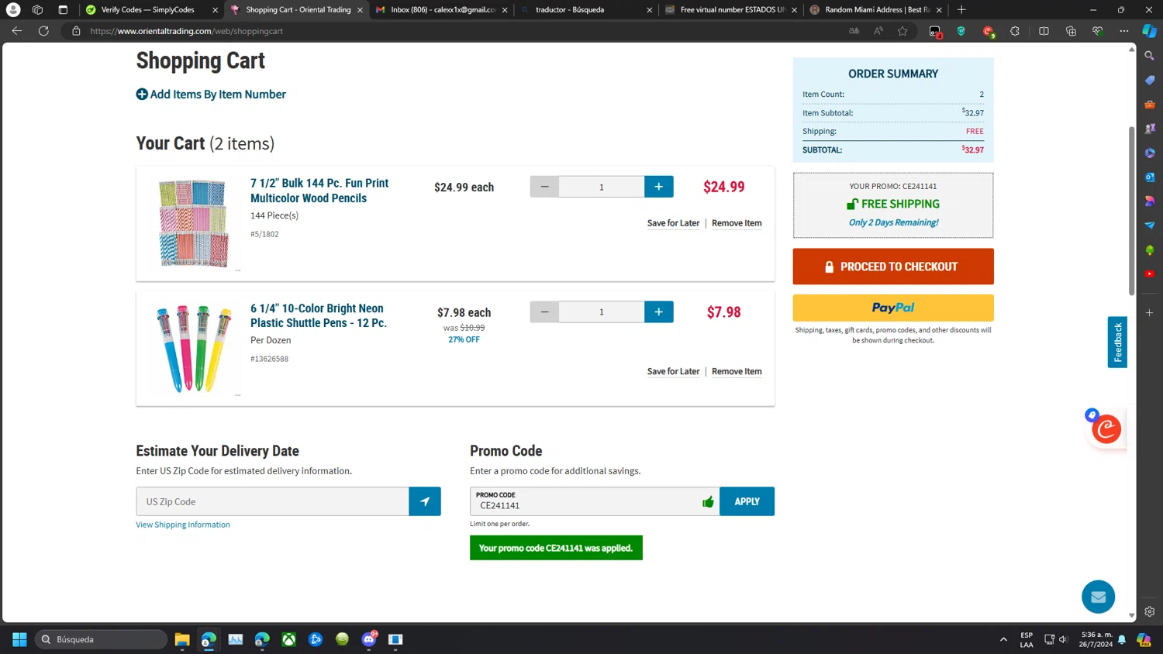Open sidebar settings gear icon

coord(1150,611)
